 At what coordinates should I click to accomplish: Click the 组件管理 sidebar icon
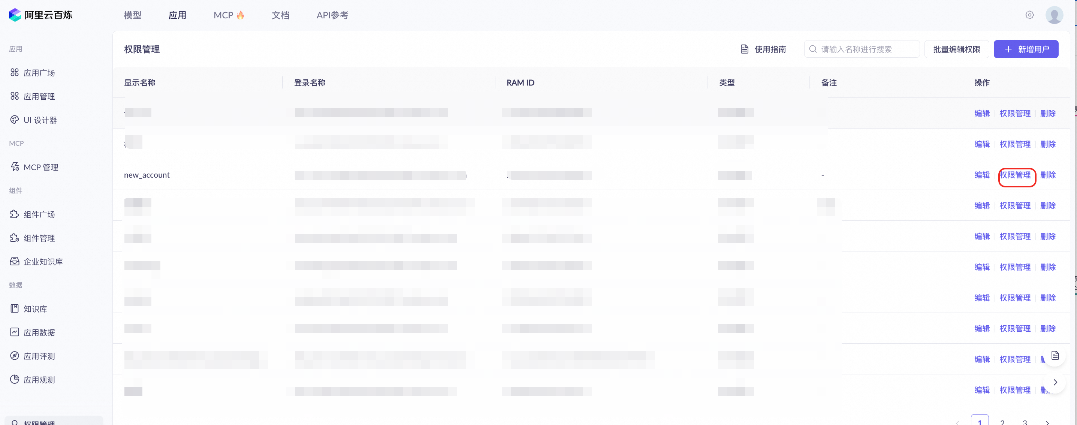click(x=15, y=238)
